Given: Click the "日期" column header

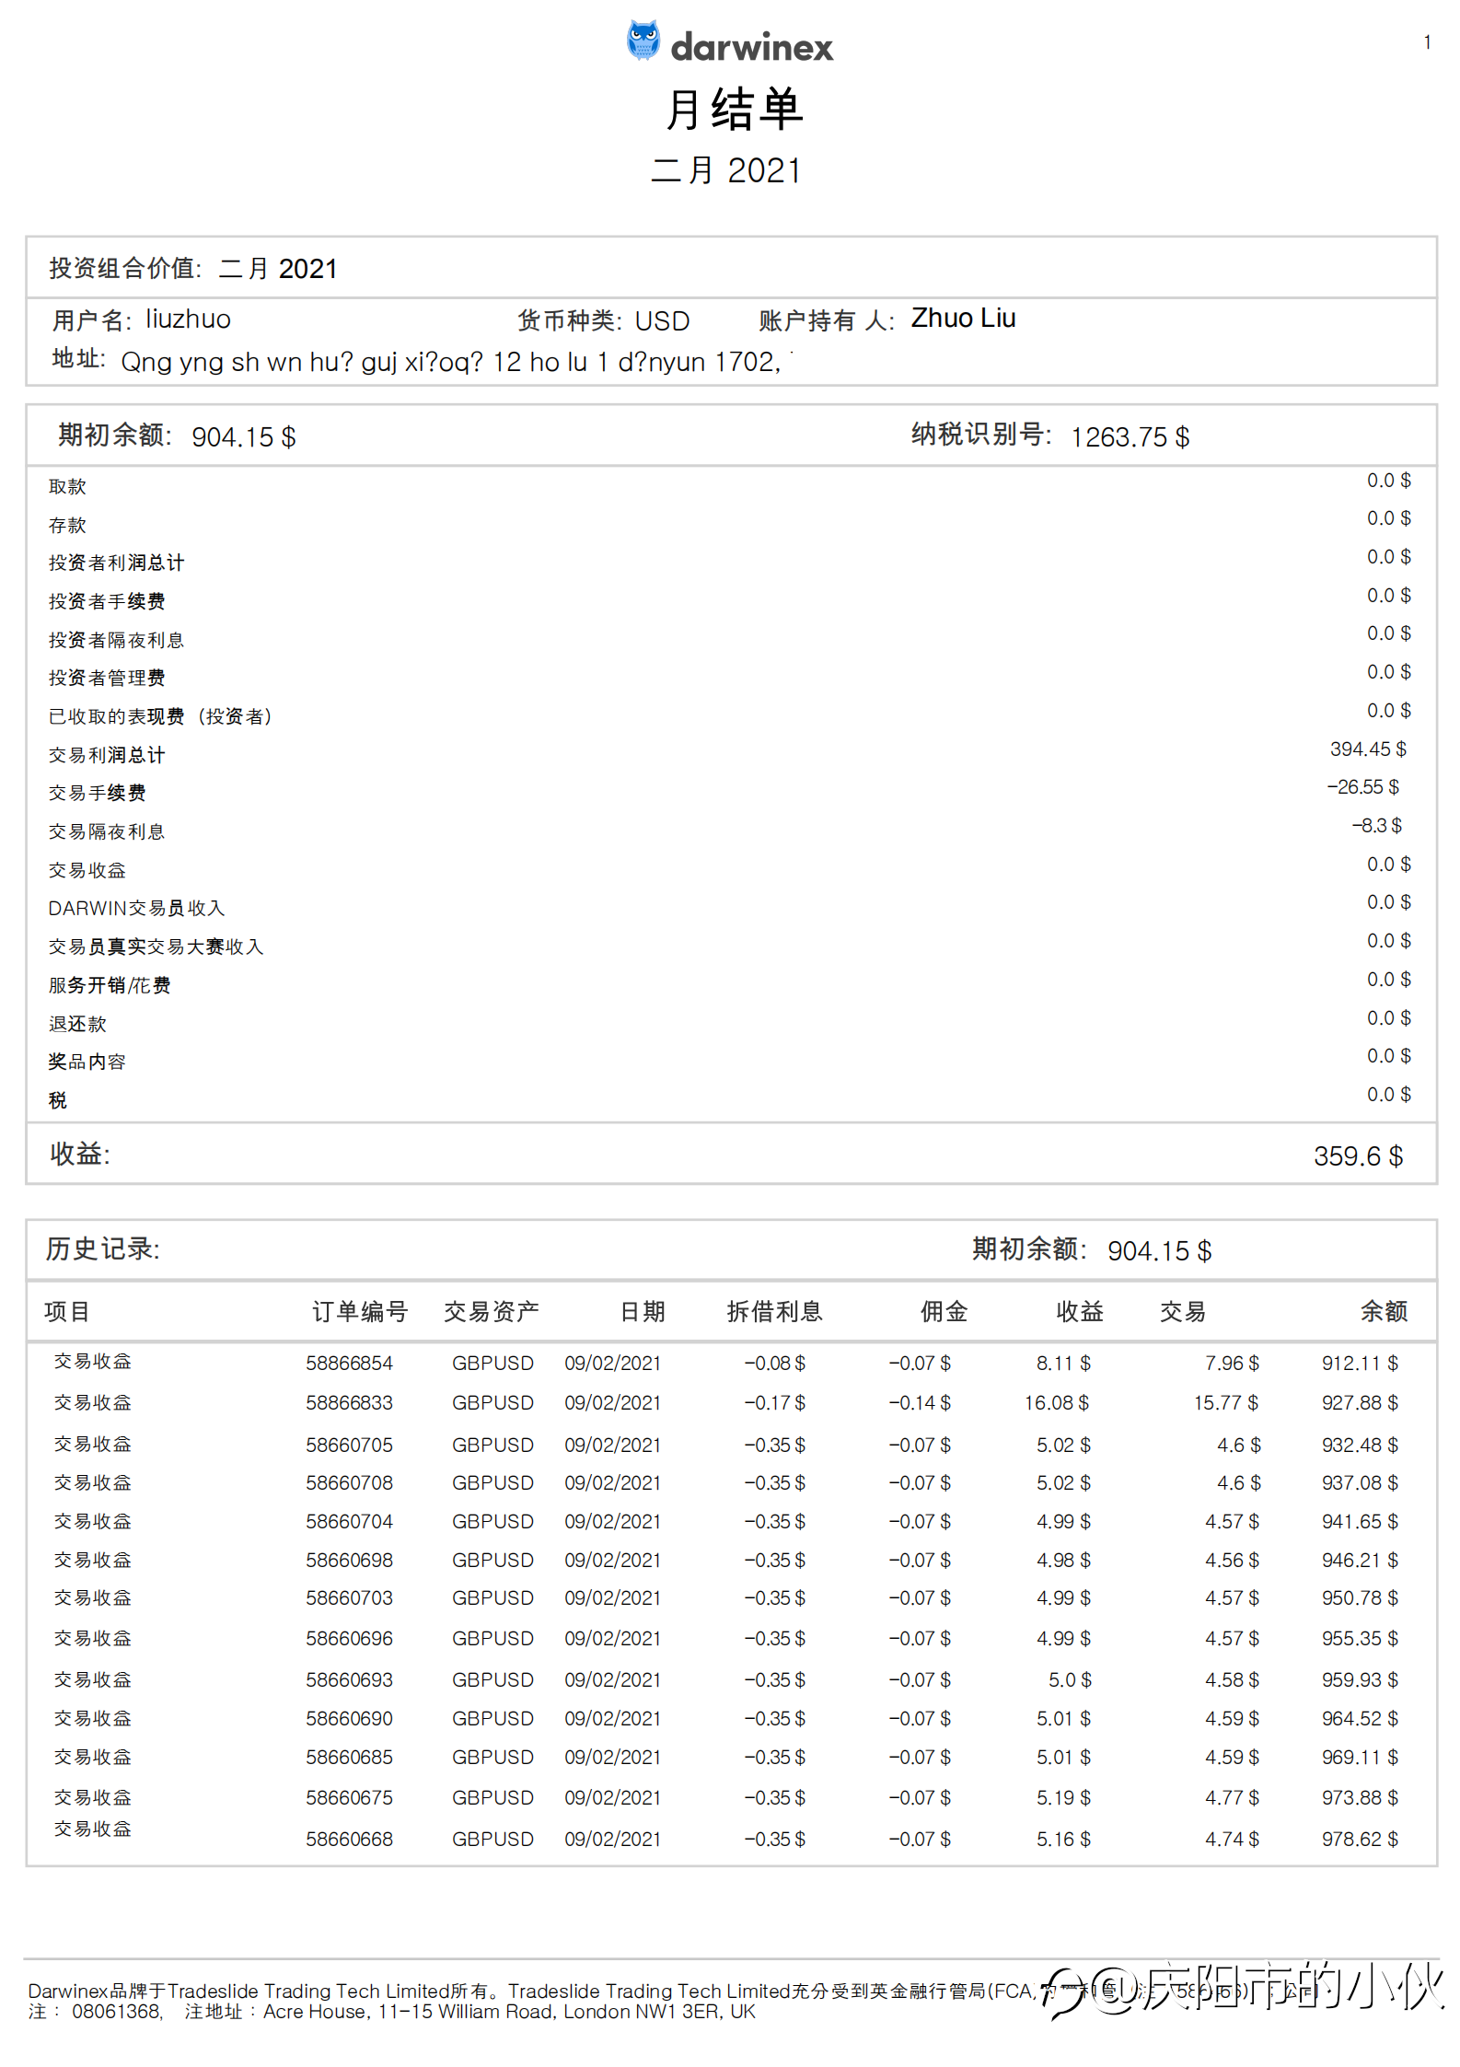Looking at the screenshot, I should (643, 1311).
